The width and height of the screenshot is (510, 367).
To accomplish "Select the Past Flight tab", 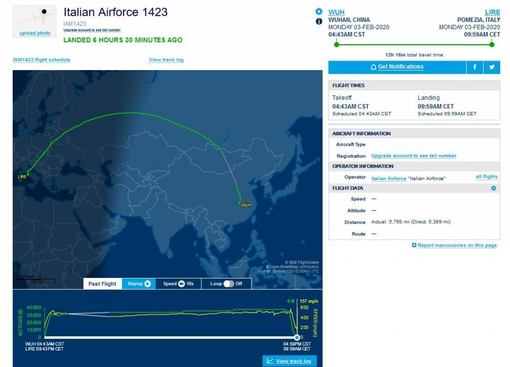I will 102,284.
